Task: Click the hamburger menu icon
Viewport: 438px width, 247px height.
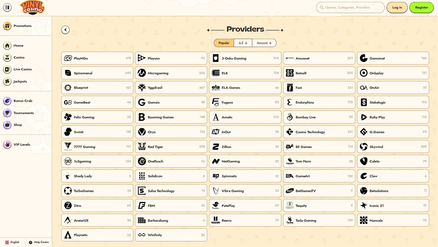Action: pos(8,7)
